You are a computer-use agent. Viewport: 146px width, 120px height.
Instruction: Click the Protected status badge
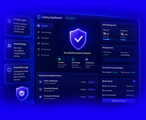tap(71, 18)
